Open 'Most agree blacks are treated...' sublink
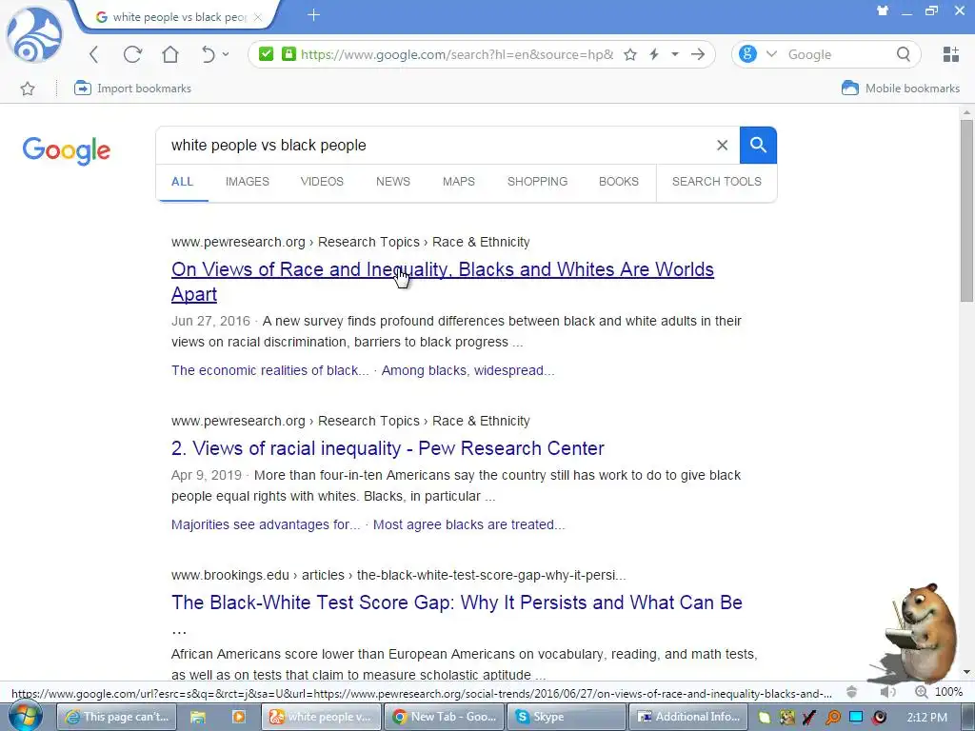This screenshot has height=731, width=975. point(468,524)
